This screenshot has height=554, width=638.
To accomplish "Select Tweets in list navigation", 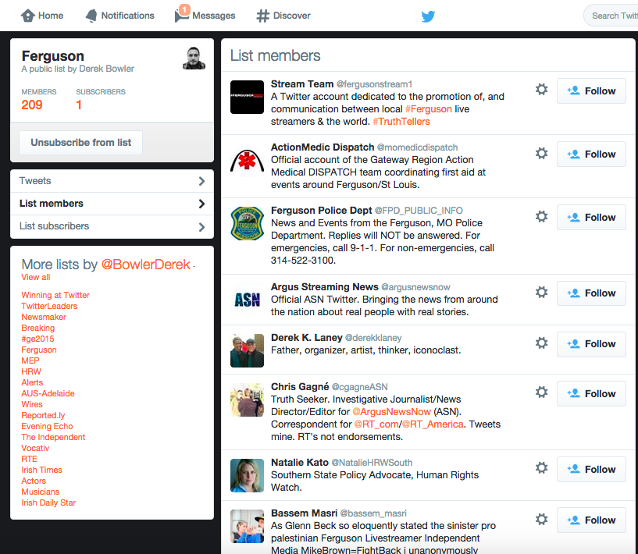I will [112, 181].
